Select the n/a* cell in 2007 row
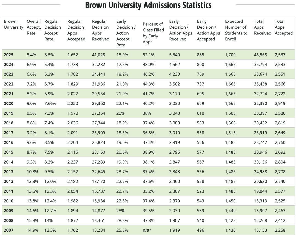Viewport: 296px width, 236px height. [147, 230]
